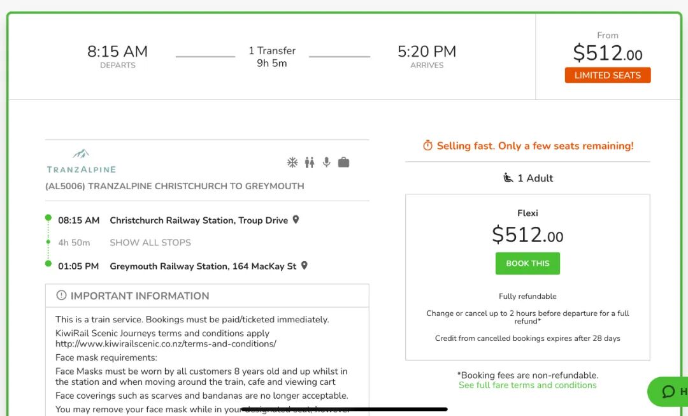Click the stopwatch icon beside Selling fast
This screenshot has width=688, height=416.
pos(427,146)
